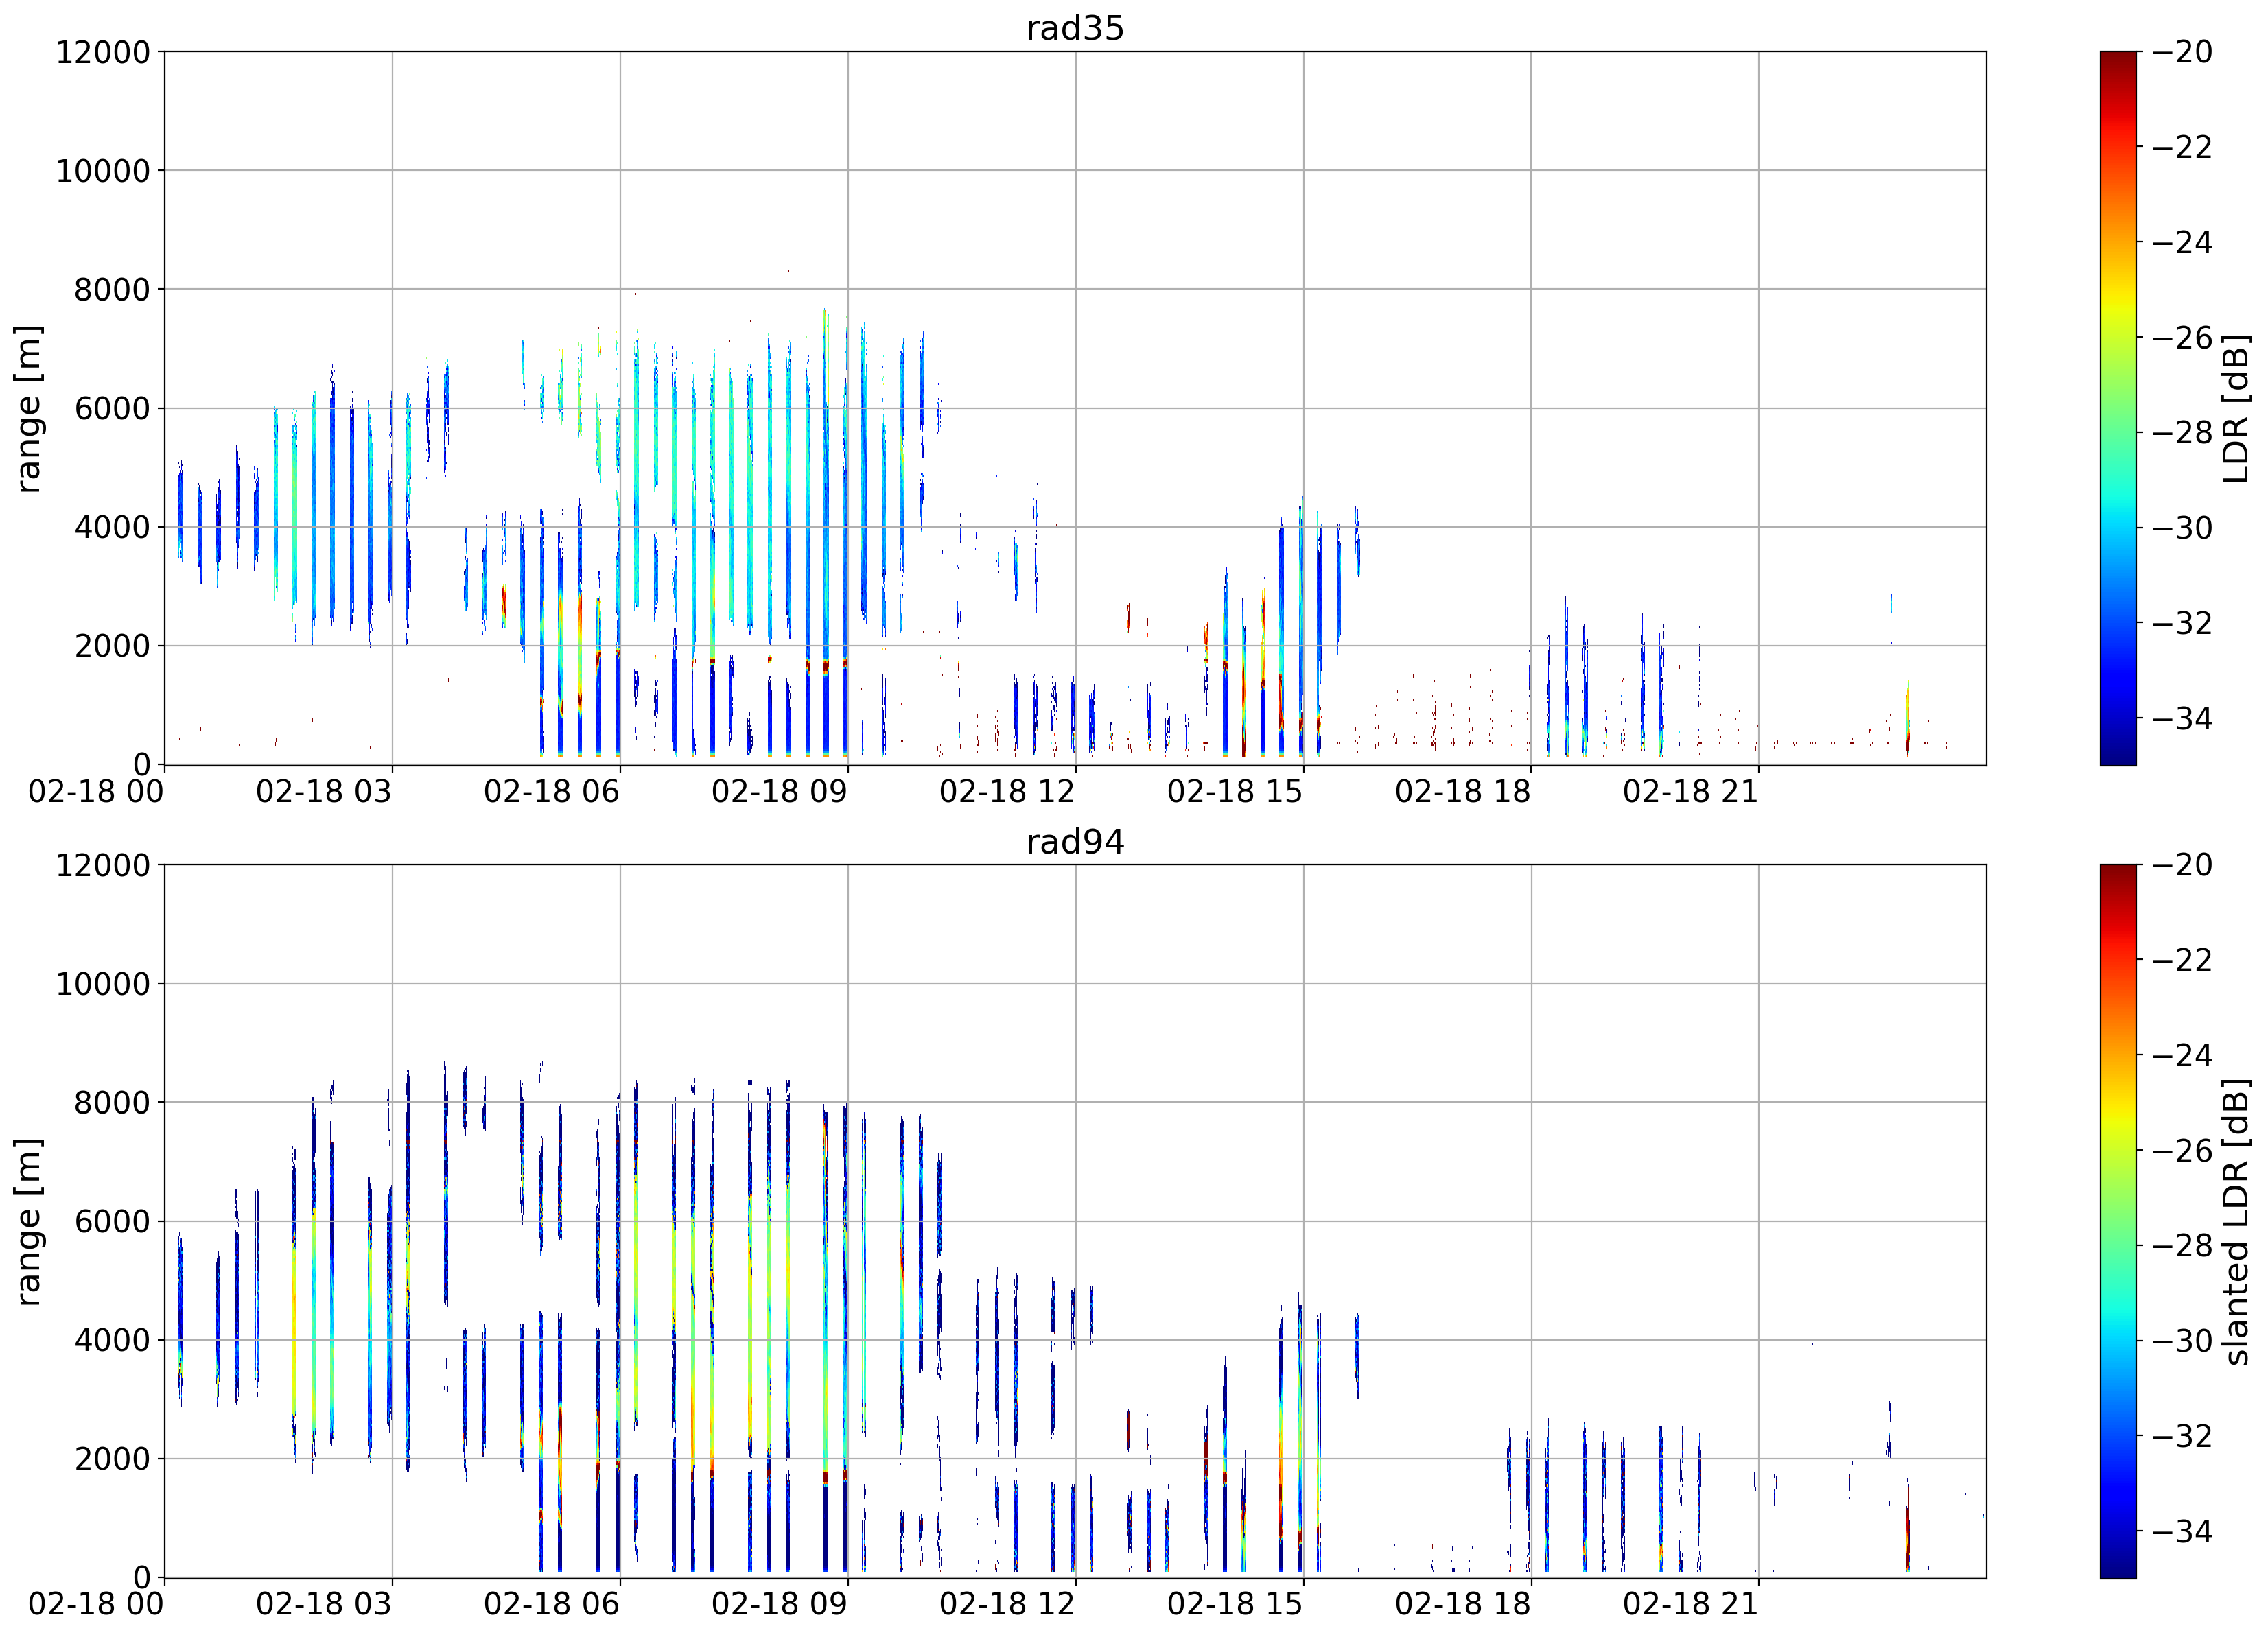Click the rad35 plot title
This screenshot has width=2268, height=1635.
coord(1075,28)
